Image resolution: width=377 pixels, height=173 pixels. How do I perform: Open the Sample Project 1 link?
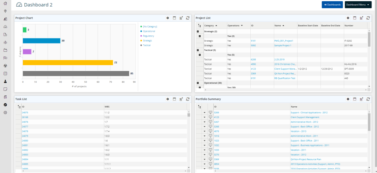click(x=283, y=45)
